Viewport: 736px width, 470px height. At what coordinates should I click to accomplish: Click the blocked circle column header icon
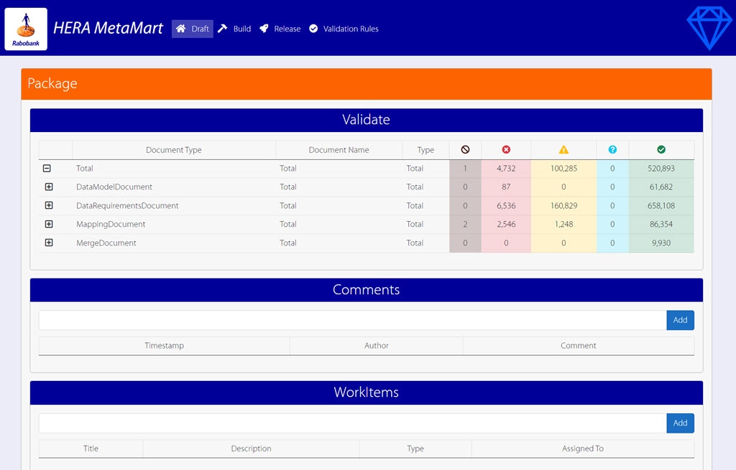tap(465, 150)
